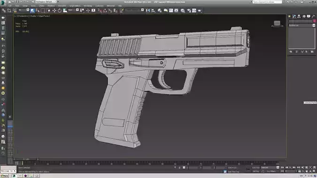Switch to the Hierarchy panel tab
The height and width of the screenshot is (178, 317).
pyautogui.click(x=299, y=16)
